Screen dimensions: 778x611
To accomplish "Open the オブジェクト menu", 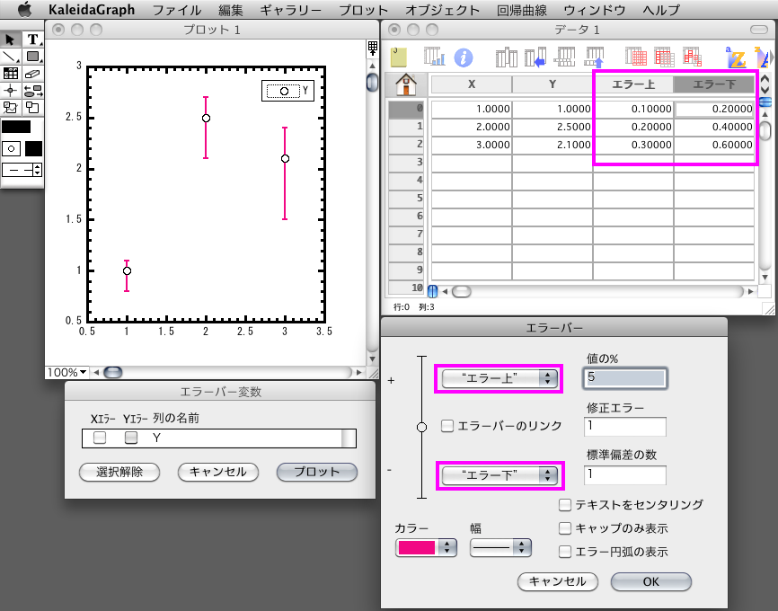I will click(442, 9).
